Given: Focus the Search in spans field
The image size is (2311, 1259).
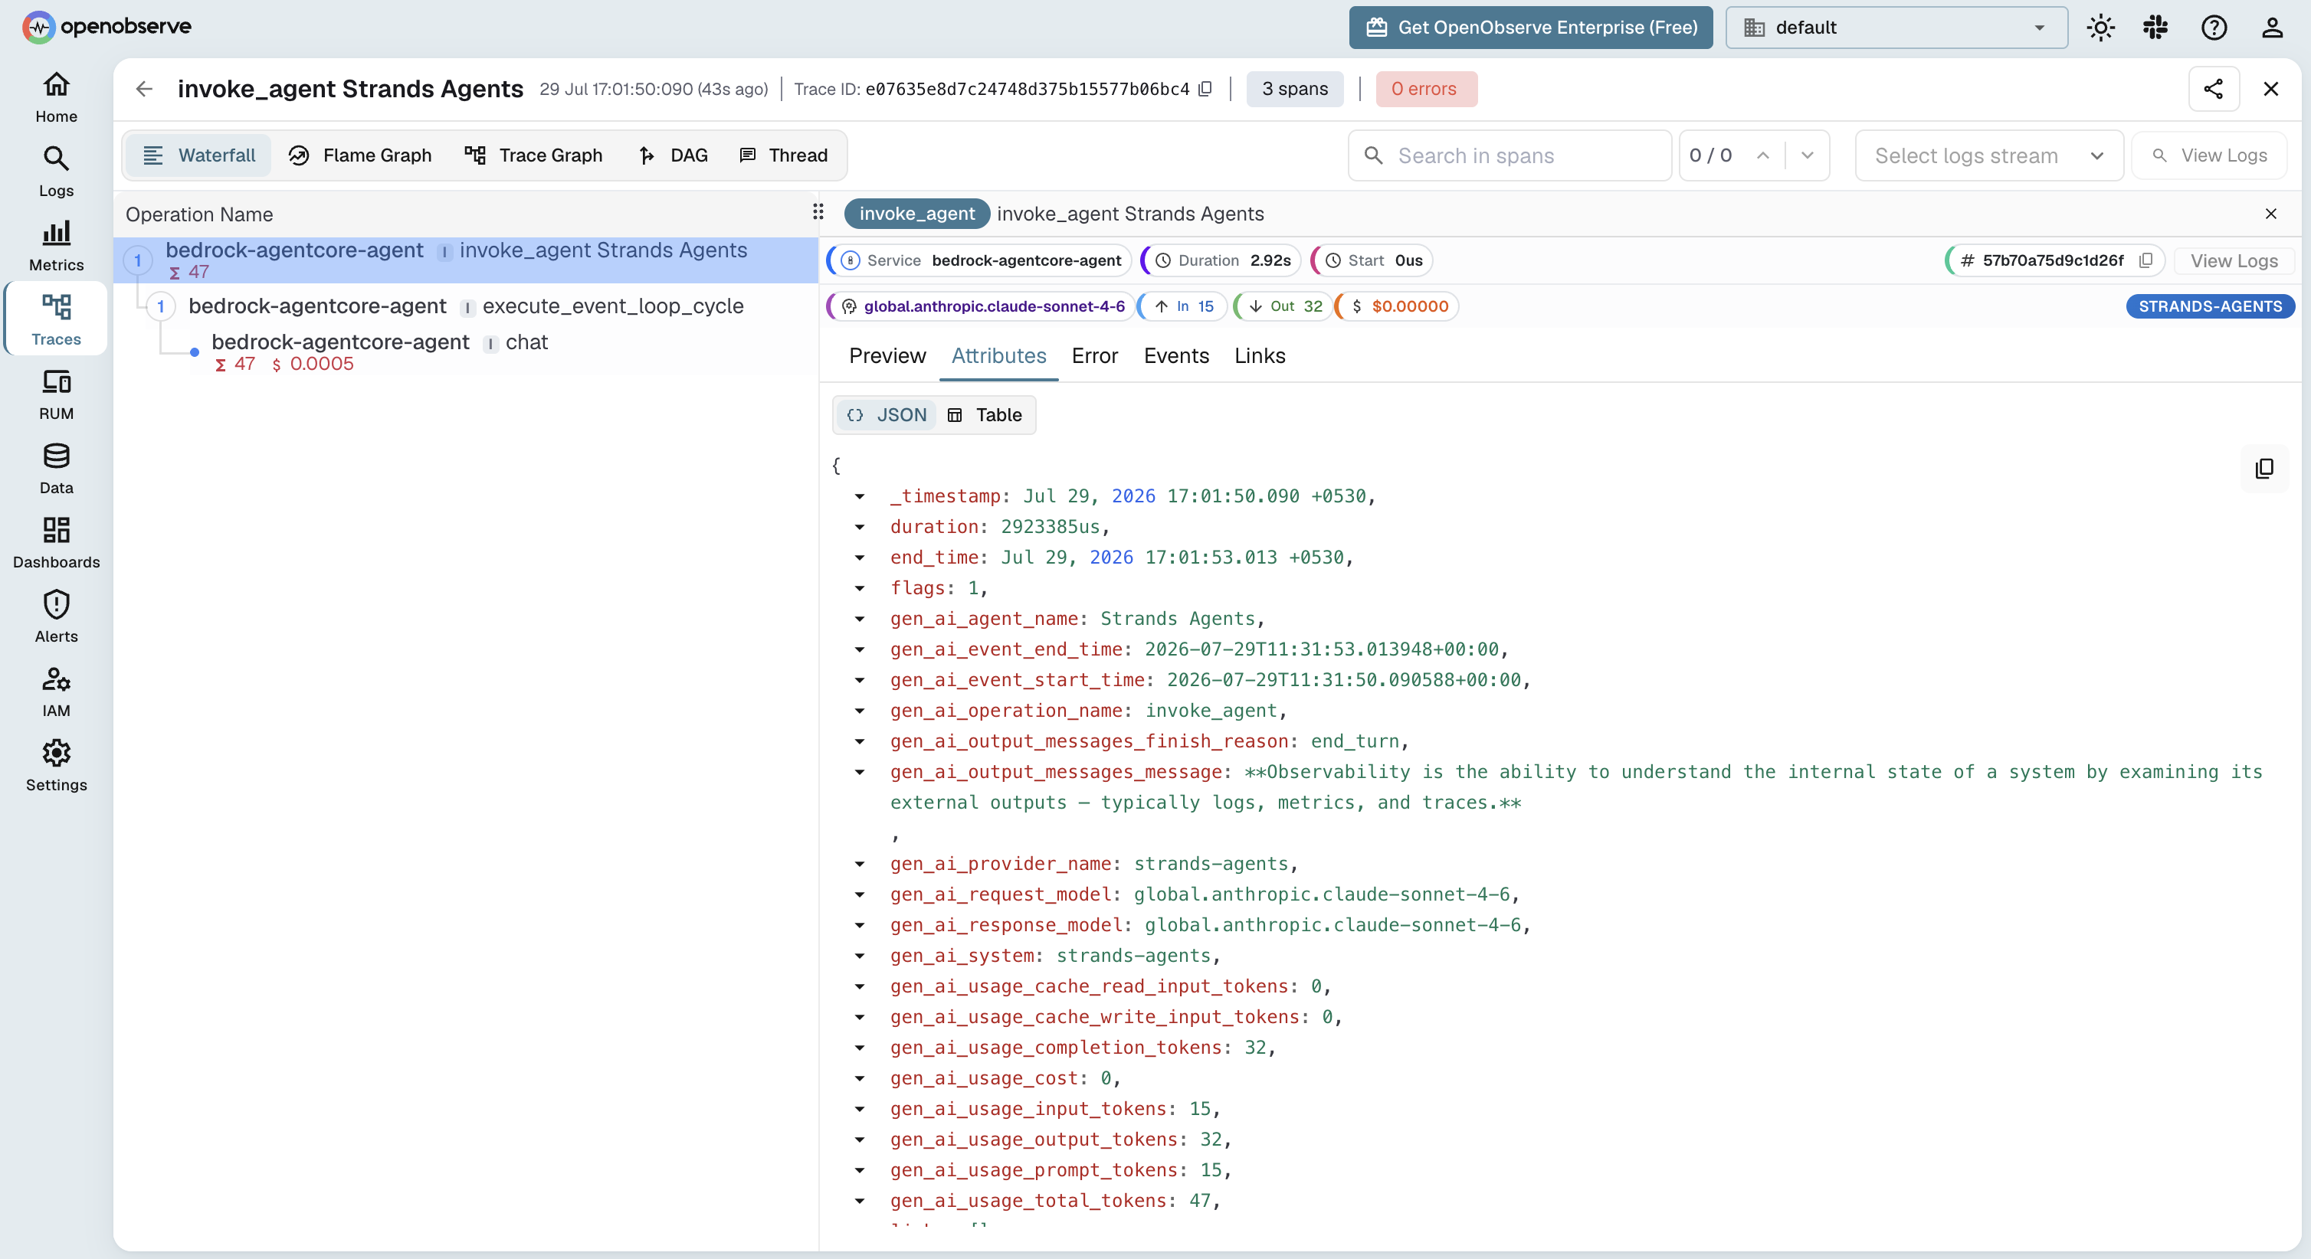Looking at the screenshot, I should [x=1510, y=155].
